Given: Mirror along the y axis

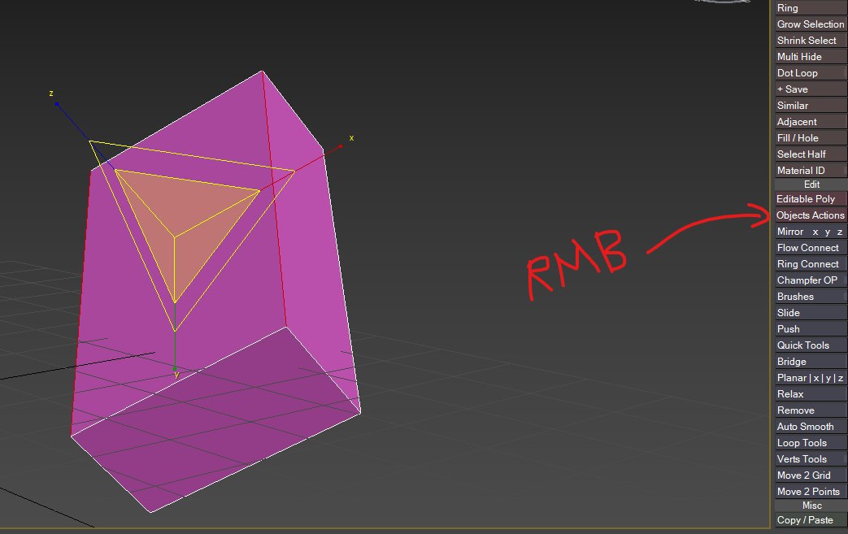Looking at the screenshot, I should point(828,232).
